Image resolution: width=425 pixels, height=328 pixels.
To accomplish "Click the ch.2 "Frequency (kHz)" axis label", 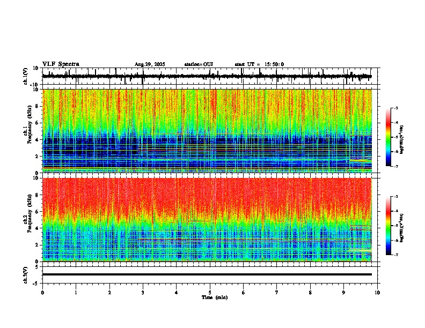I will (x=30, y=213).
